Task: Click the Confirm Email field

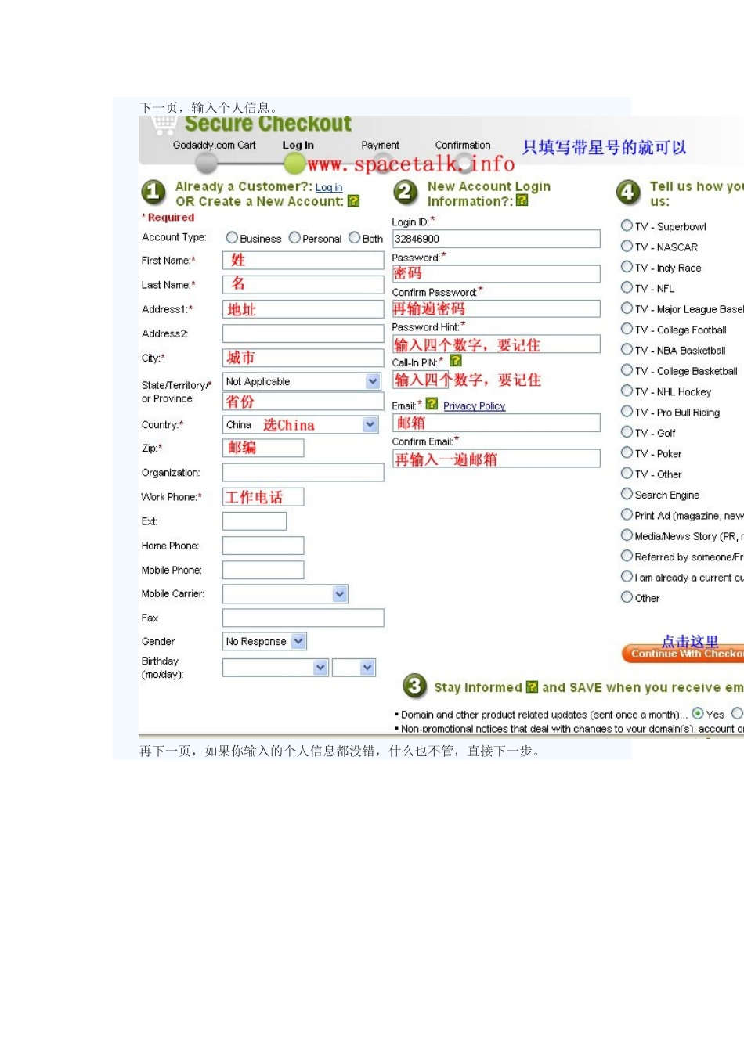Action: (x=497, y=459)
